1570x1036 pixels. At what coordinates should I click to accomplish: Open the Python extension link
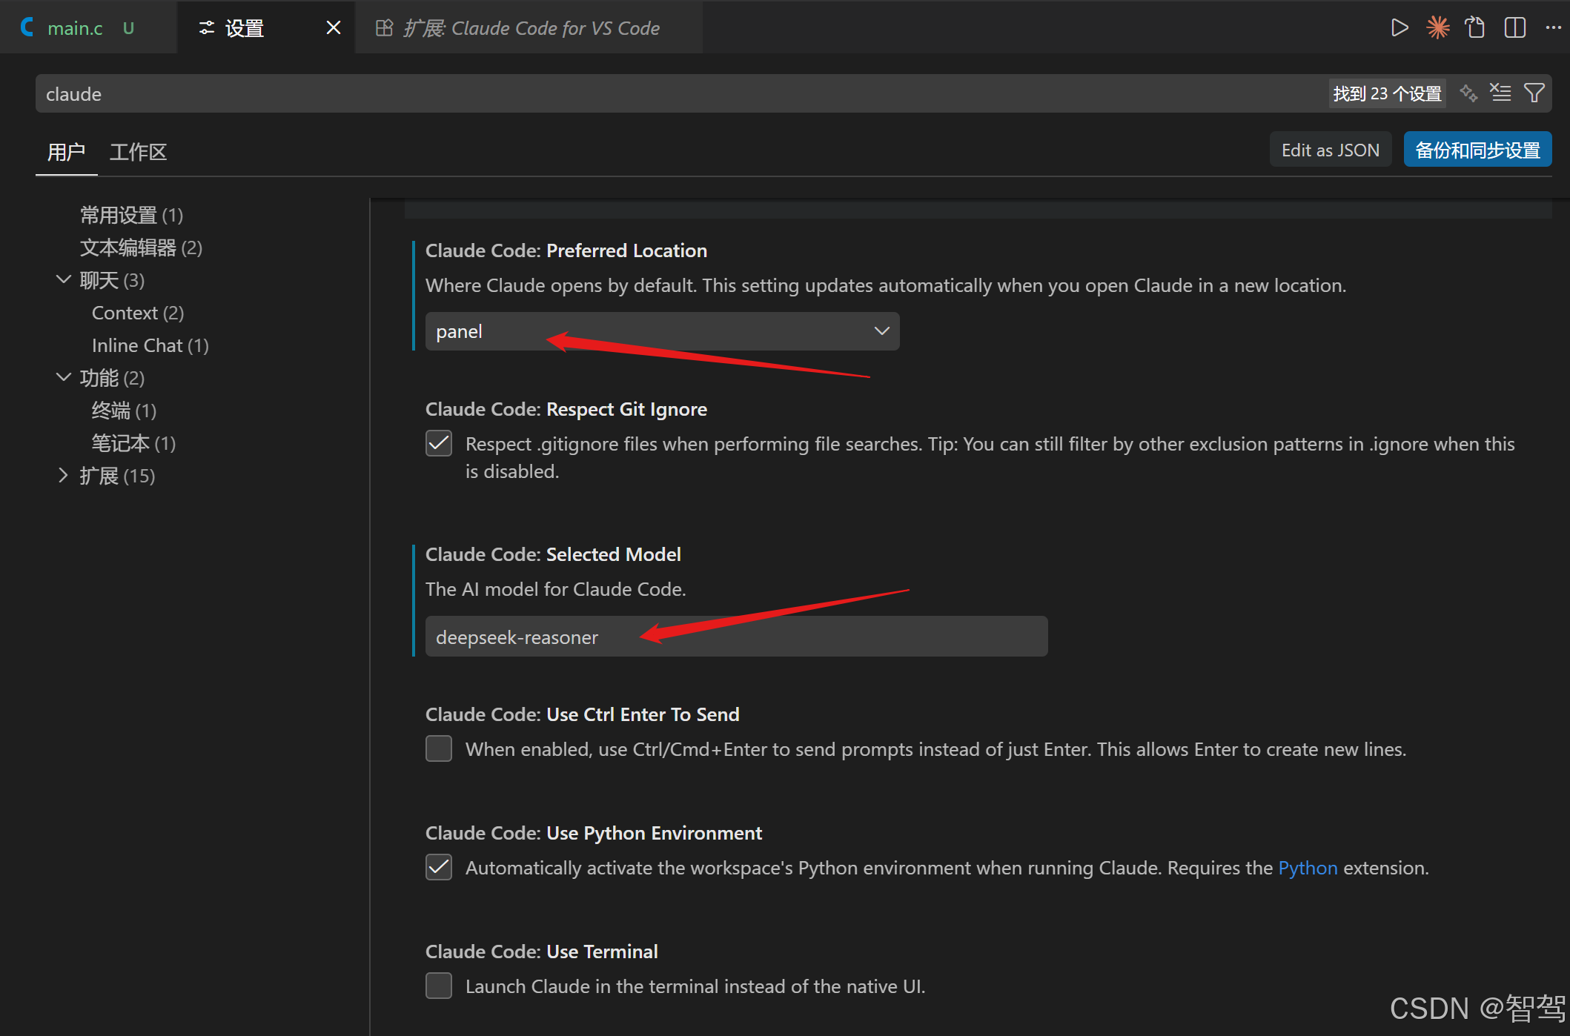[x=1308, y=868]
